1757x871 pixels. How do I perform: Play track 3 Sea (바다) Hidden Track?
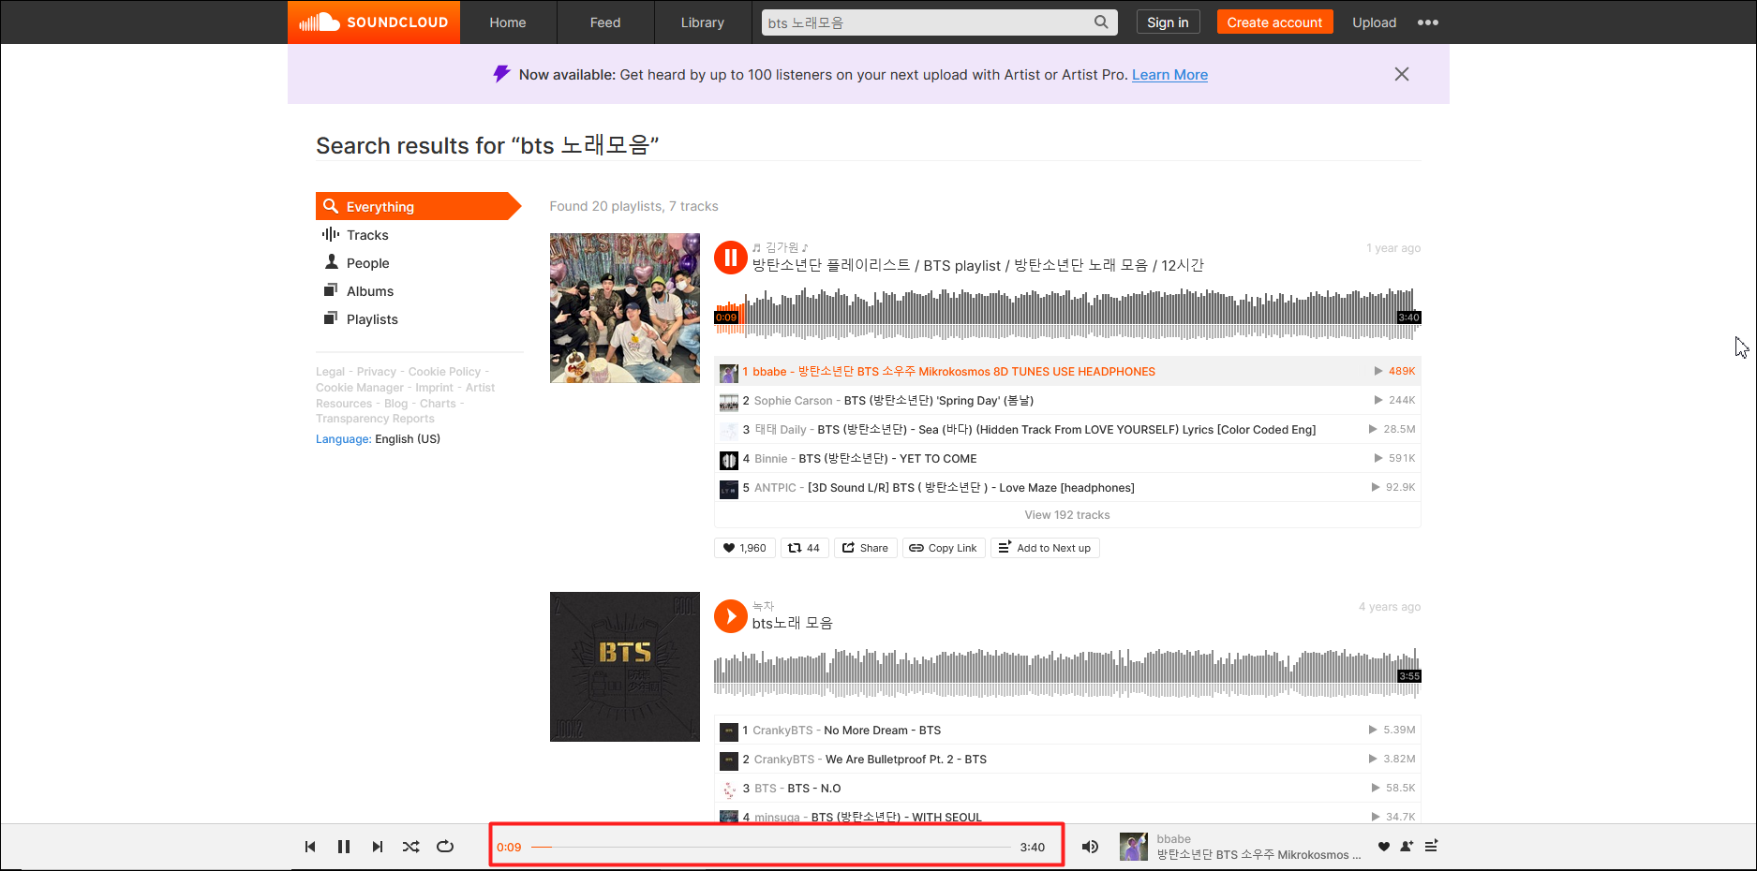pos(1067,430)
